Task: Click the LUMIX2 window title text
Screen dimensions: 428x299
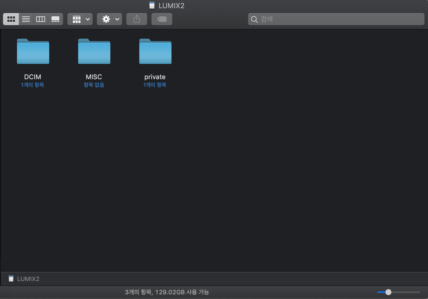Action: point(171,6)
